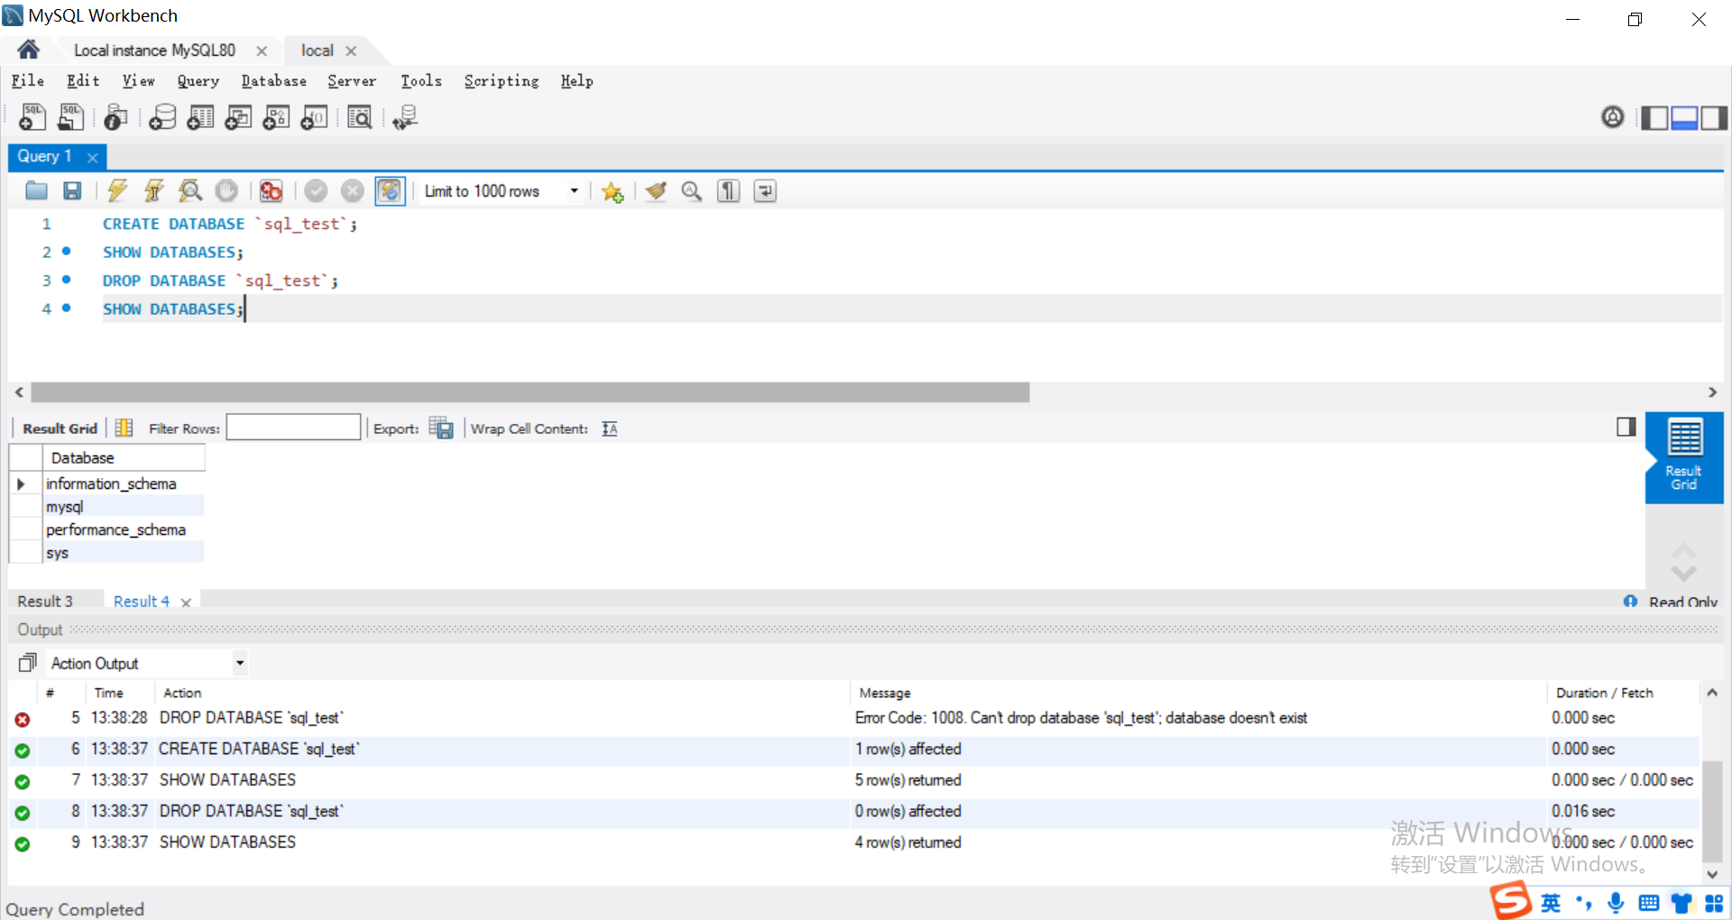Save the current statement as a snippet favorite
The width and height of the screenshot is (1732, 920).
[613, 191]
